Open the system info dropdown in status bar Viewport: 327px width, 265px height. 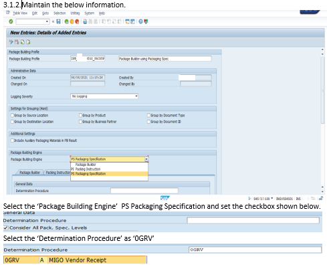coord(272,198)
